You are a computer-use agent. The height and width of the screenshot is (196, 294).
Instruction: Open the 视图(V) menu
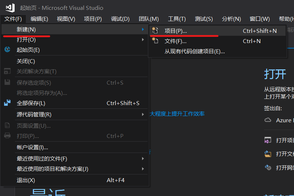point(66,19)
